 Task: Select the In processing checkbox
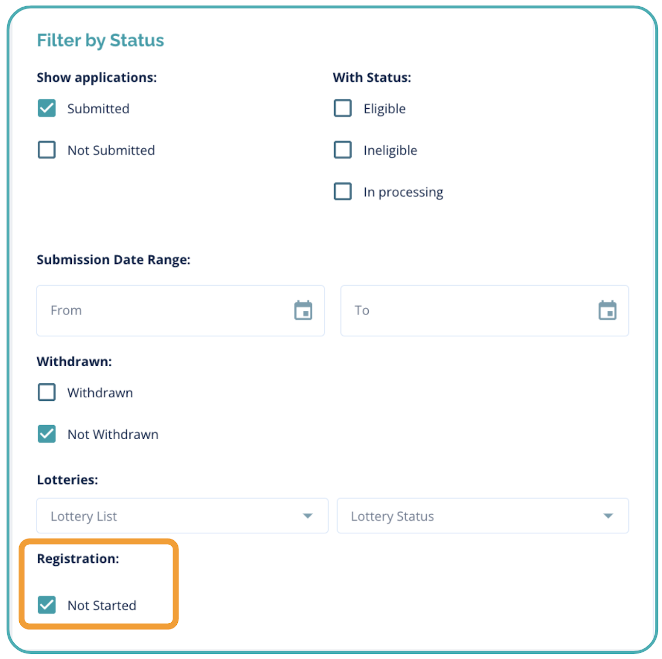tap(342, 191)
